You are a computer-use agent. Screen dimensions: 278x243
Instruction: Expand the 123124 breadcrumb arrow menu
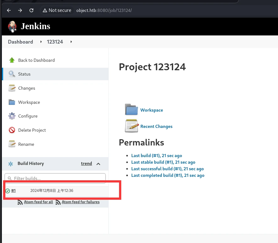point(71,42)
